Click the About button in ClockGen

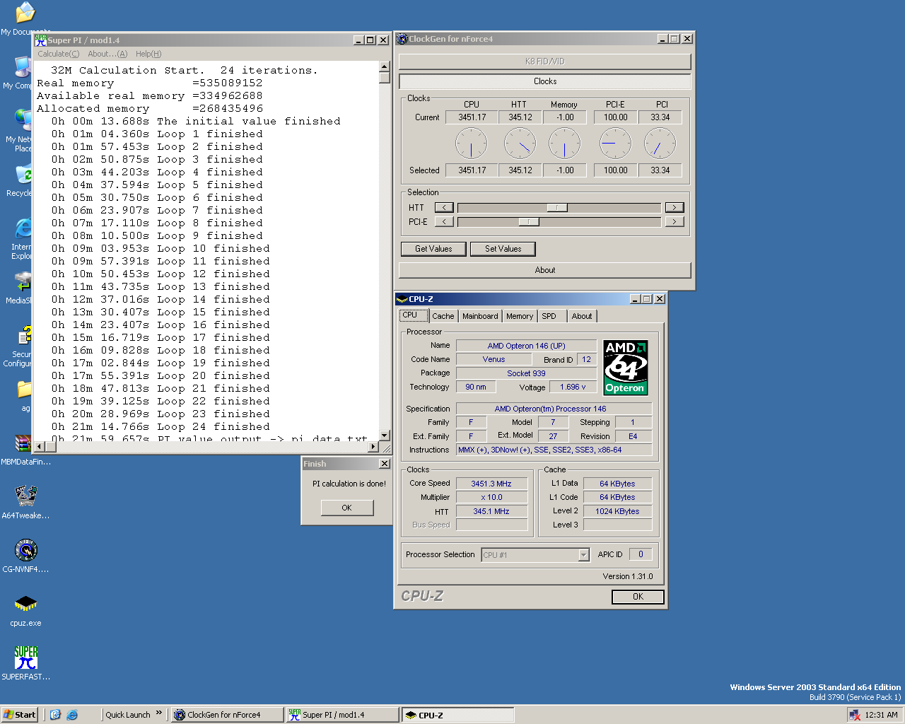coord(545,270)
